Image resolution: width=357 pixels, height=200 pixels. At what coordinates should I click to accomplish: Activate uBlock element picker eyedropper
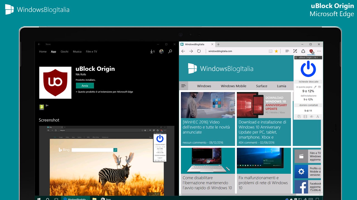pos(315,87)
